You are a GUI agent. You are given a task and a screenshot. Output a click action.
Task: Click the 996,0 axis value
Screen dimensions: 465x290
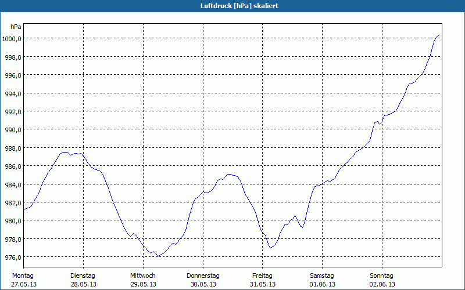[13, 75]
